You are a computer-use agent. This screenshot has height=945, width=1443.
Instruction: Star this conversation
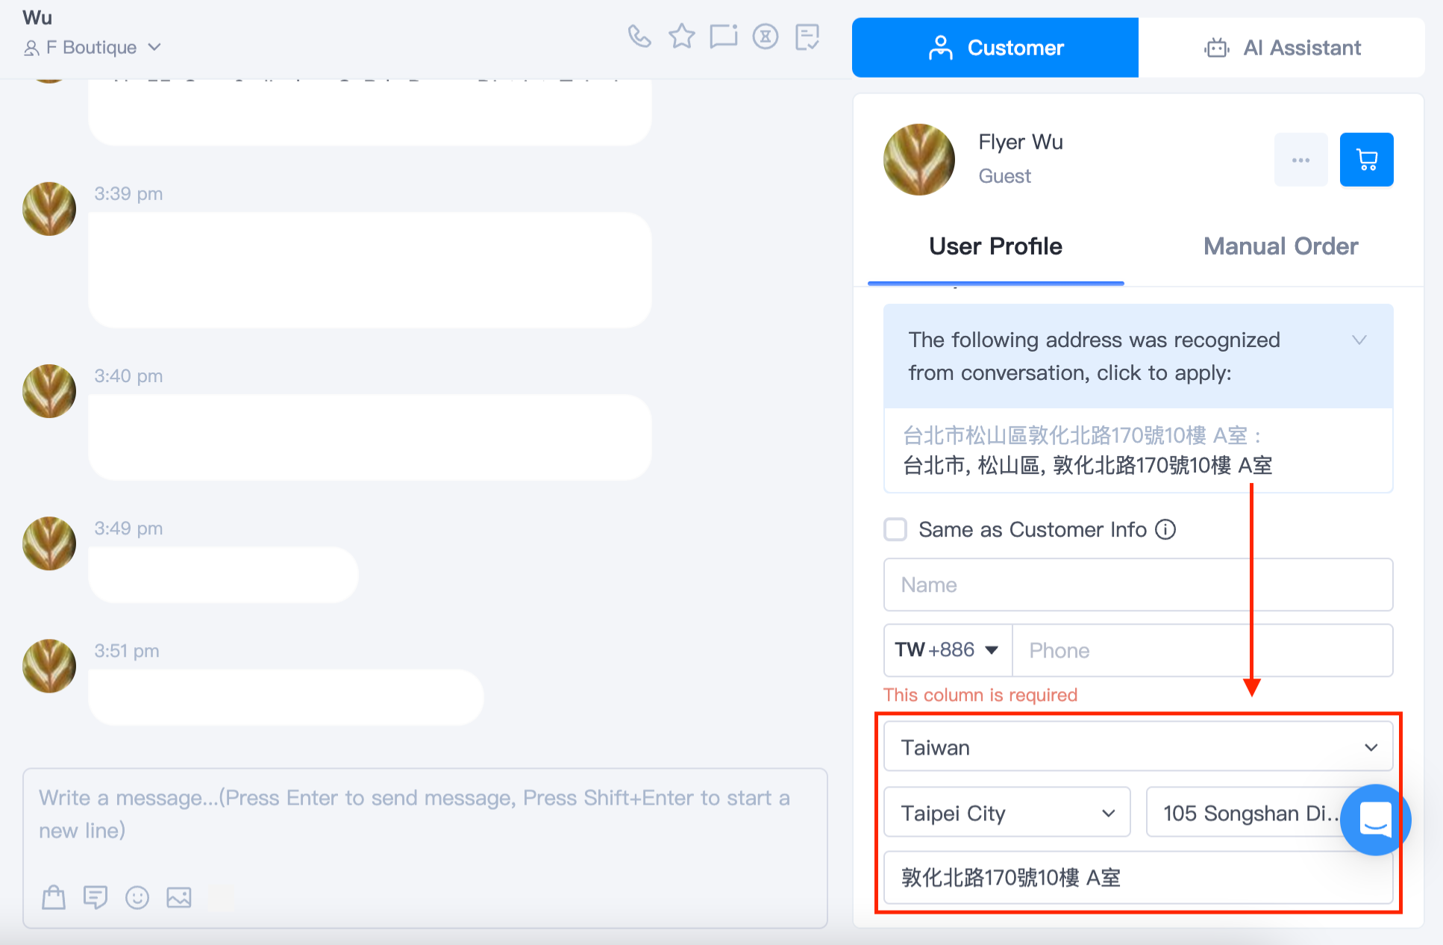pos(681,36)
